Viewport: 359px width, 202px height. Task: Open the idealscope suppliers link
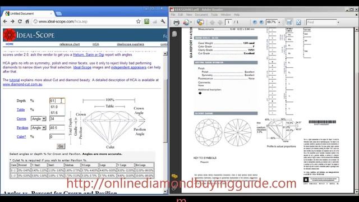[x=131, y=44]
